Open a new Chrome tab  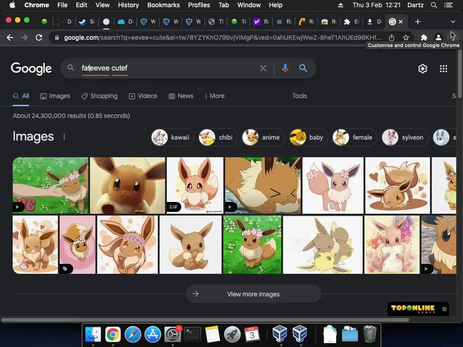click(x=417, y=22)
